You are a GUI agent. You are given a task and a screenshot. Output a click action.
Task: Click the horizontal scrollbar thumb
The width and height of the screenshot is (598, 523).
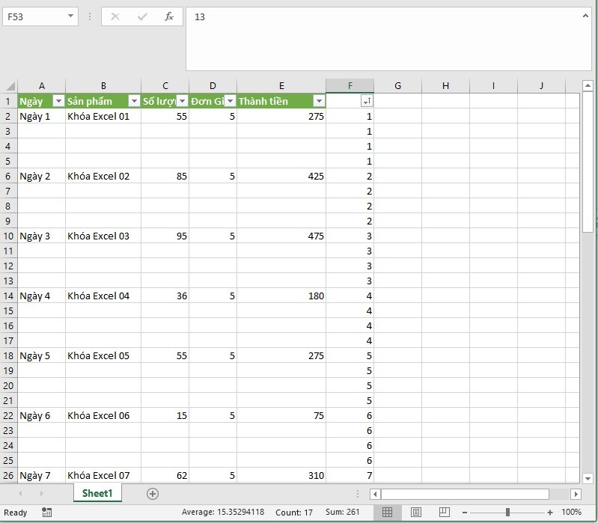[x=465, y=494]
